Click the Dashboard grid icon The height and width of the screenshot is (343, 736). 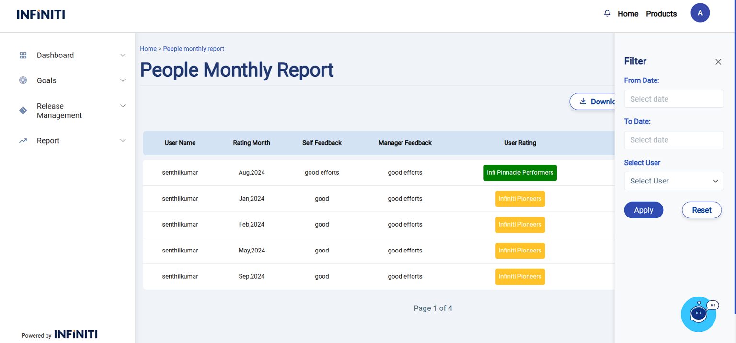(23, 55)
